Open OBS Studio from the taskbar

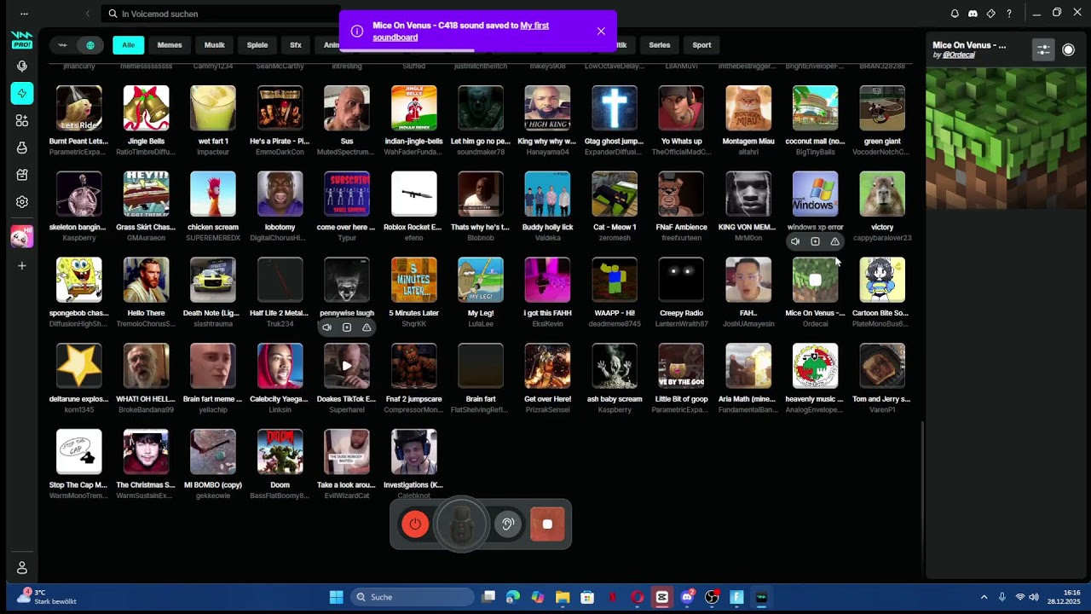pyautogui.click(x=712, y=597)
